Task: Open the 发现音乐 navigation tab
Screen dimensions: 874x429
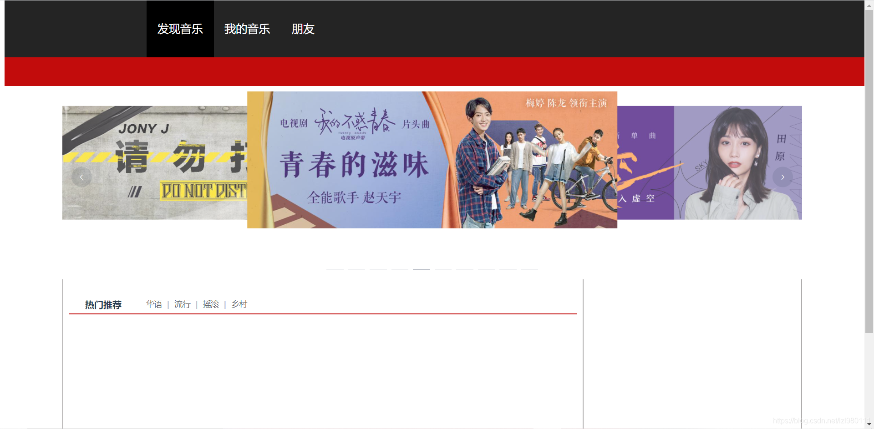Action: (180, 29)
